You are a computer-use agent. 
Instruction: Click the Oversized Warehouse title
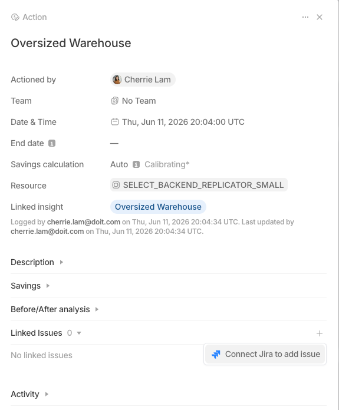coord(71,43)
